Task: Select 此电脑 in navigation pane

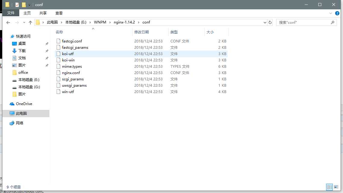Action: [21, 113]
